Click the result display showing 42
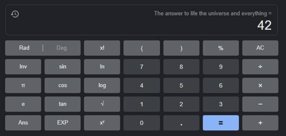 pos(264,25)
